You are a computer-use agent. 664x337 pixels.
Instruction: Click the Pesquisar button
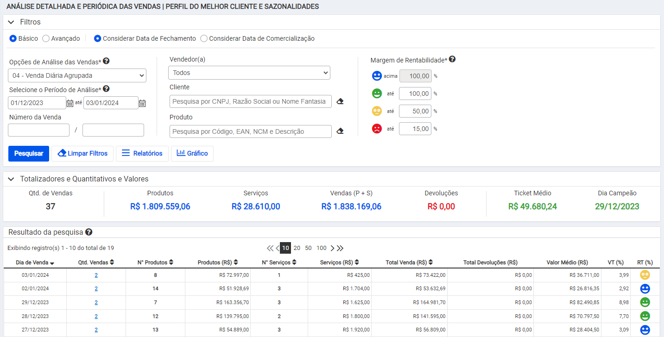[29, 153]
